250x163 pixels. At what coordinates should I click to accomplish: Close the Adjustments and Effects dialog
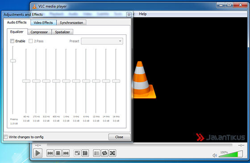click(119, 137)
